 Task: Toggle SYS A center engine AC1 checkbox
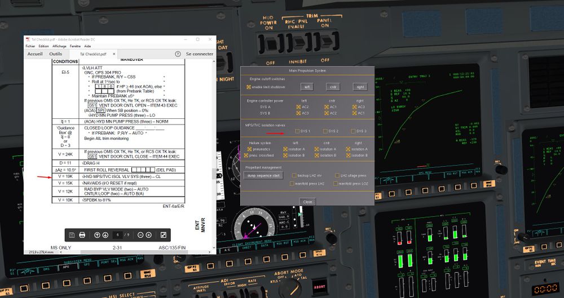coord(326,107)
